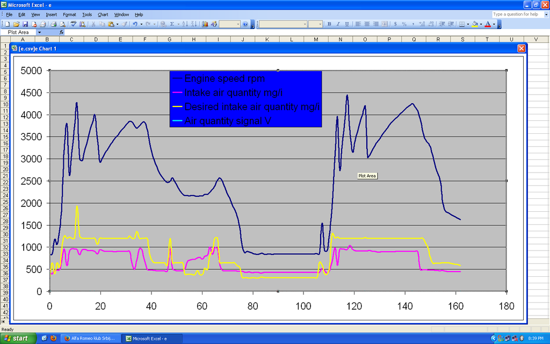Apply Percent Style with the % icon
Viewport: 550px width, 344px height.
[x=404, y=24]
